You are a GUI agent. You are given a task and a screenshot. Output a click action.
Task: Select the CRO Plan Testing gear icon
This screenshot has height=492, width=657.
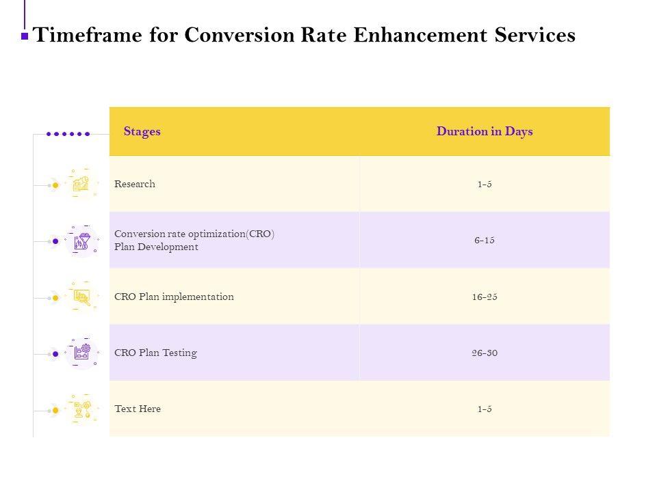[82, 353]
